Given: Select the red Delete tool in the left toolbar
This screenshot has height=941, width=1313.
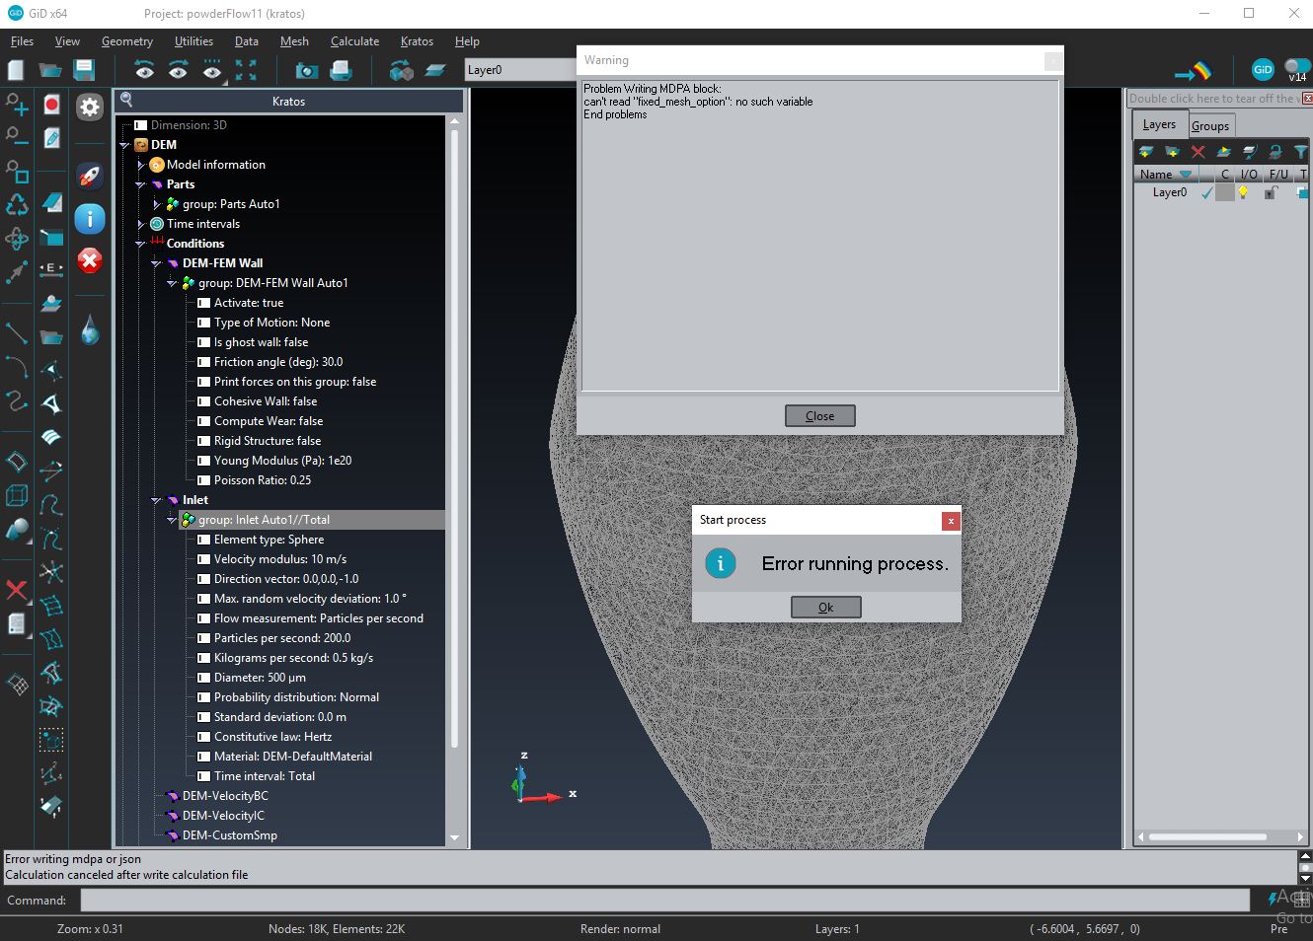Looking at the screenshot, I should 15,592.
